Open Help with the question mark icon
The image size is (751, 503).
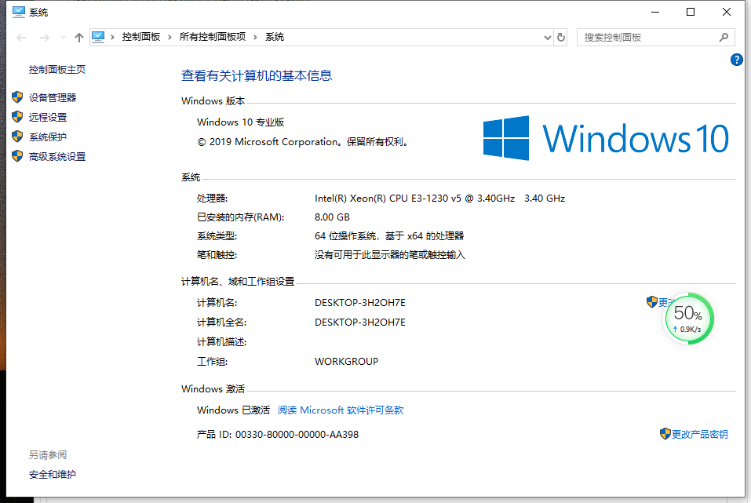[737, 60]
